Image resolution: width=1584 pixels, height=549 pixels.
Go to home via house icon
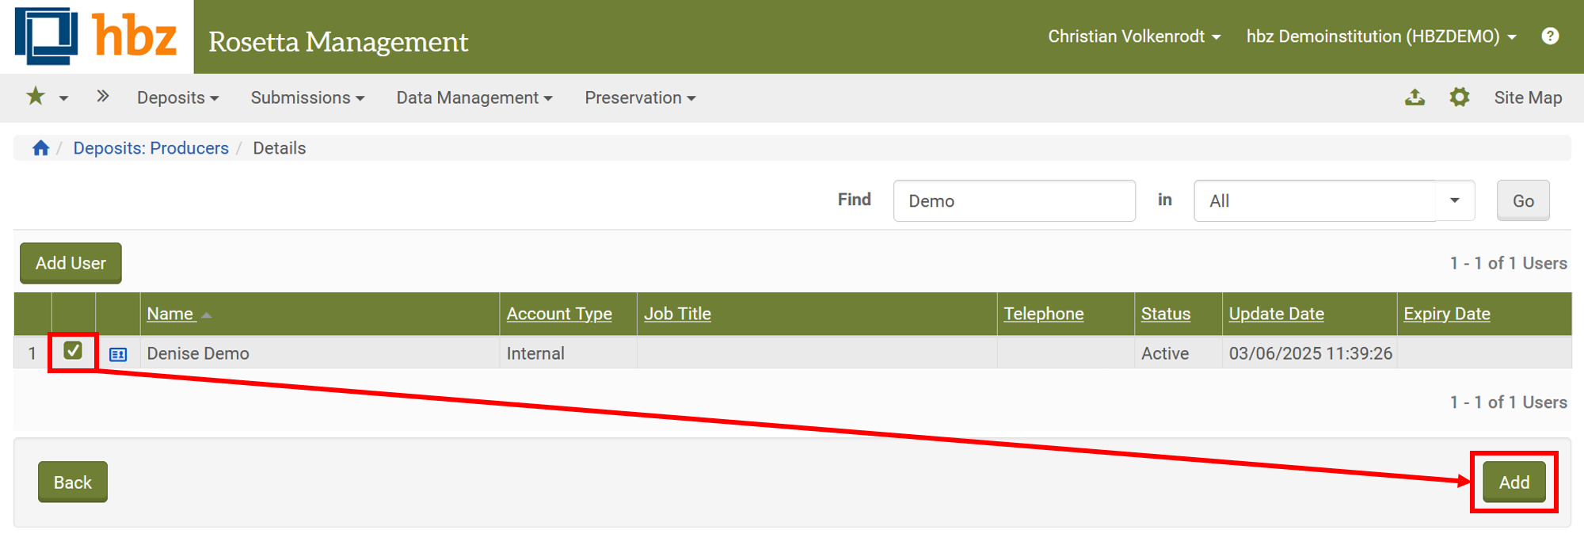click(40, 148)
